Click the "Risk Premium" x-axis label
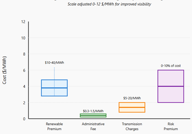The width and height of the screenshot is (192, 134). (x=171, y=126)
